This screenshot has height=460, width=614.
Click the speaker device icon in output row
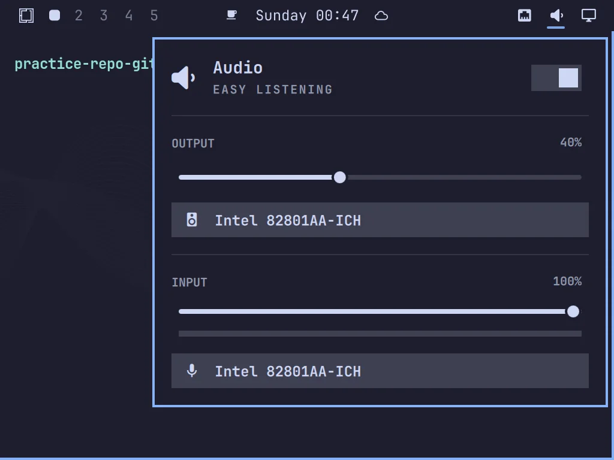[x=192, y=220]
